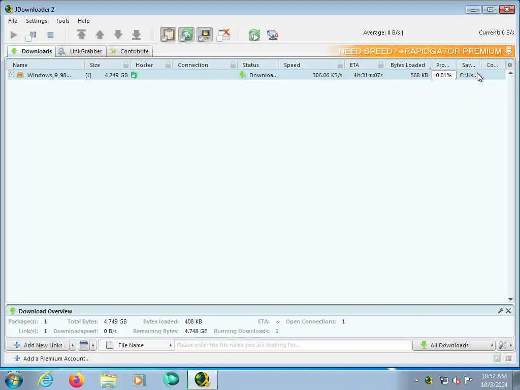Image resolution: width=520 pixels, height=390 pixels.
Task: Toggle lock on the ETA column
Action: pos(381,65)
